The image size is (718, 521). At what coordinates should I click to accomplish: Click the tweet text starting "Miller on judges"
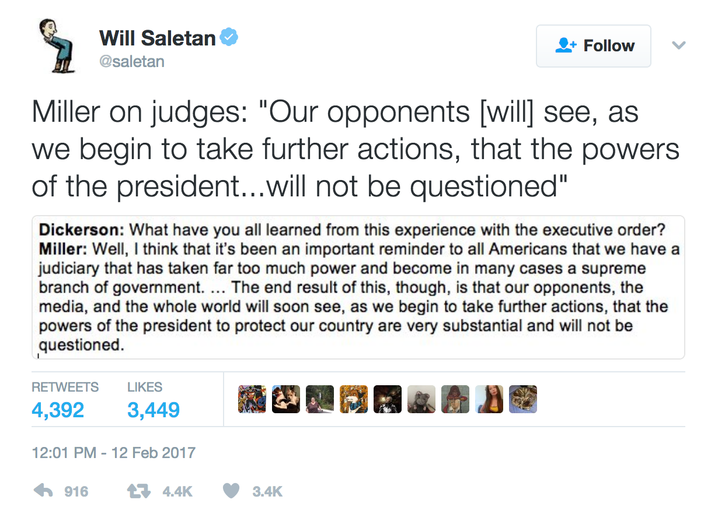pos(355,148)
